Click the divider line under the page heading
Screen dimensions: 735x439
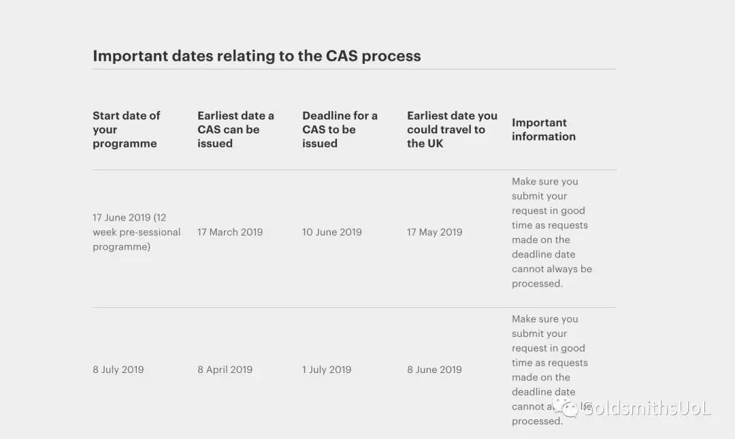tap(355, 69)
